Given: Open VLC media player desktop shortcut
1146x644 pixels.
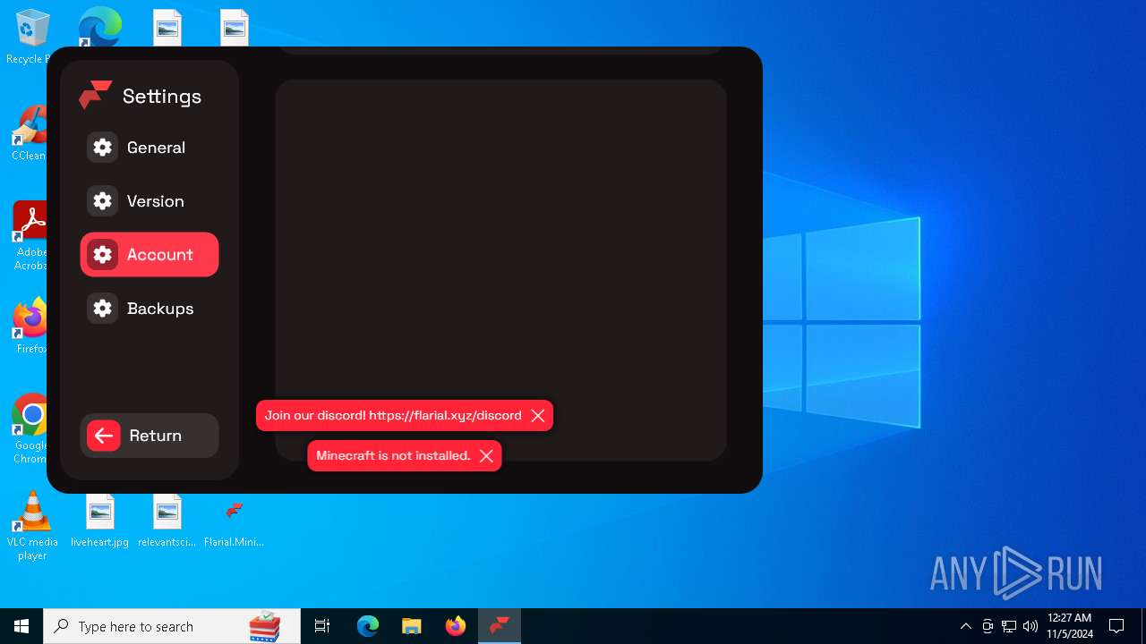Looking at the screenshot, I should point(32,526).
